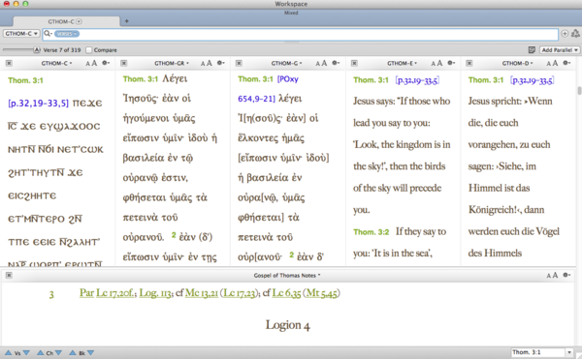582x359 pixels.
Task: Open the Mc 13,21 reference link
Action: (x=202, y=293)
